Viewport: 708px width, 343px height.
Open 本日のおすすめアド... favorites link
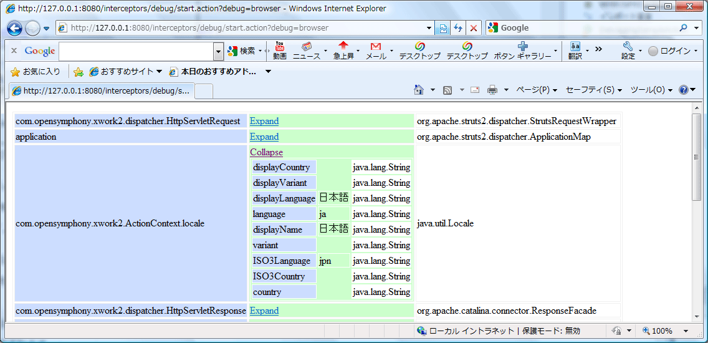click(x=213, y=71)
